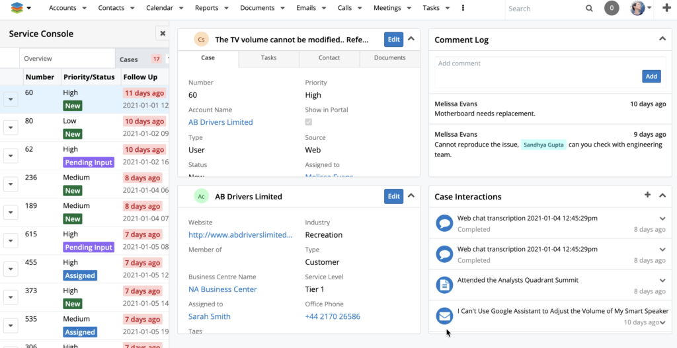Open the Calendar module dropdown arrow

coord(181,8)
